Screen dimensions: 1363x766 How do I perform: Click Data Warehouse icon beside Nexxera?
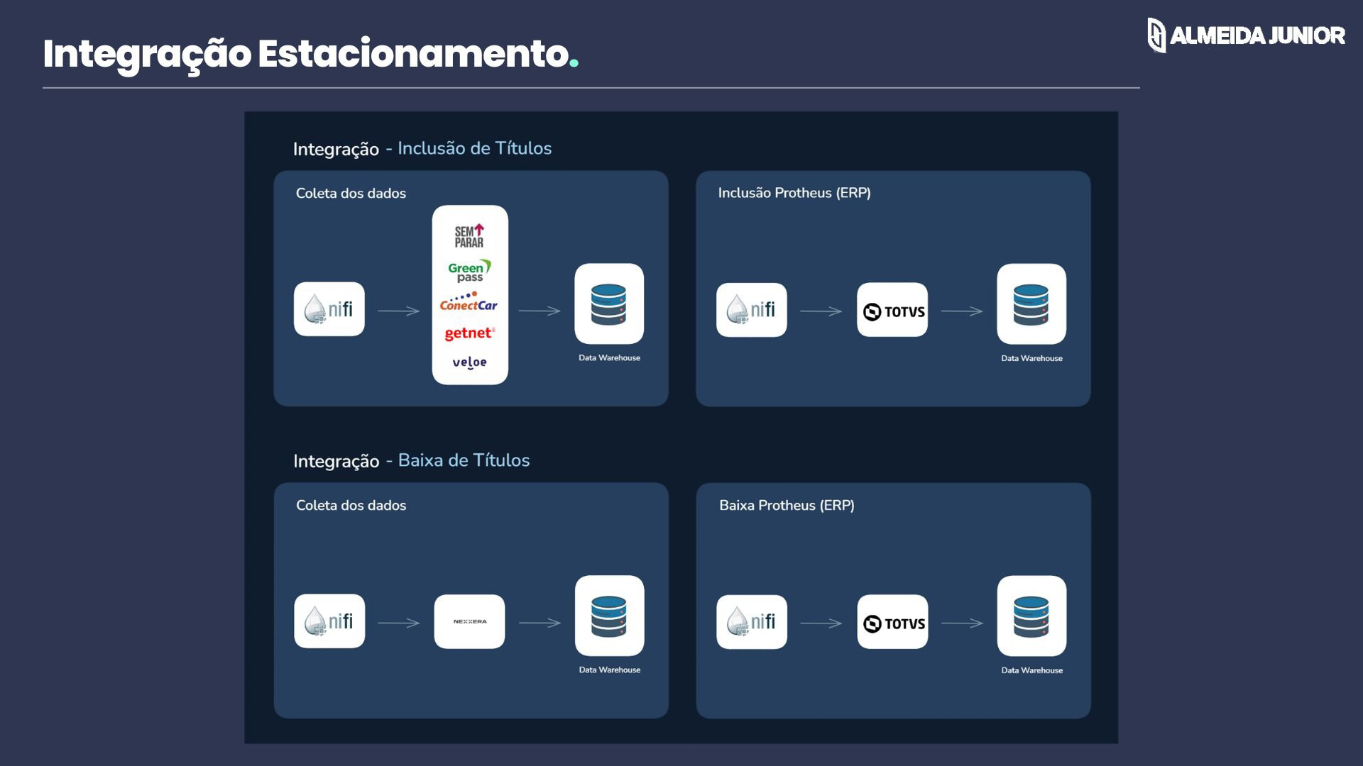tap(609, 616)
